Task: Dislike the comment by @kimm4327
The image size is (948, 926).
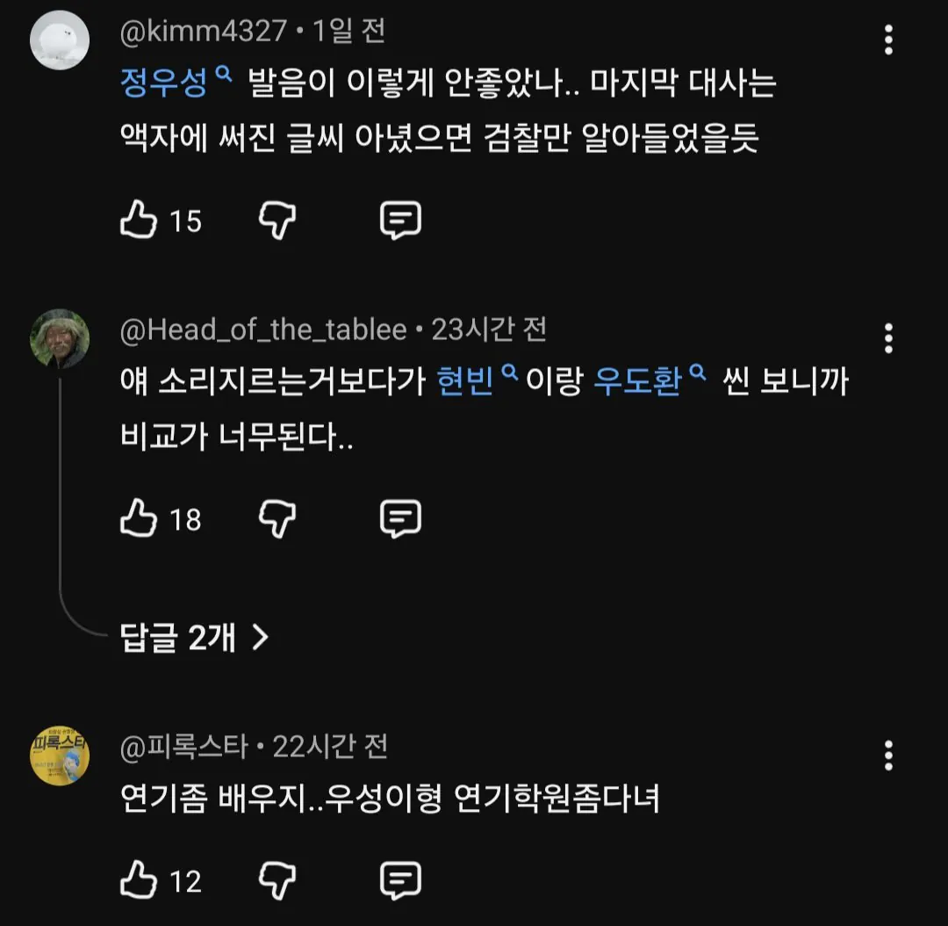Action: pyautogui.click(x=277, y=221)
